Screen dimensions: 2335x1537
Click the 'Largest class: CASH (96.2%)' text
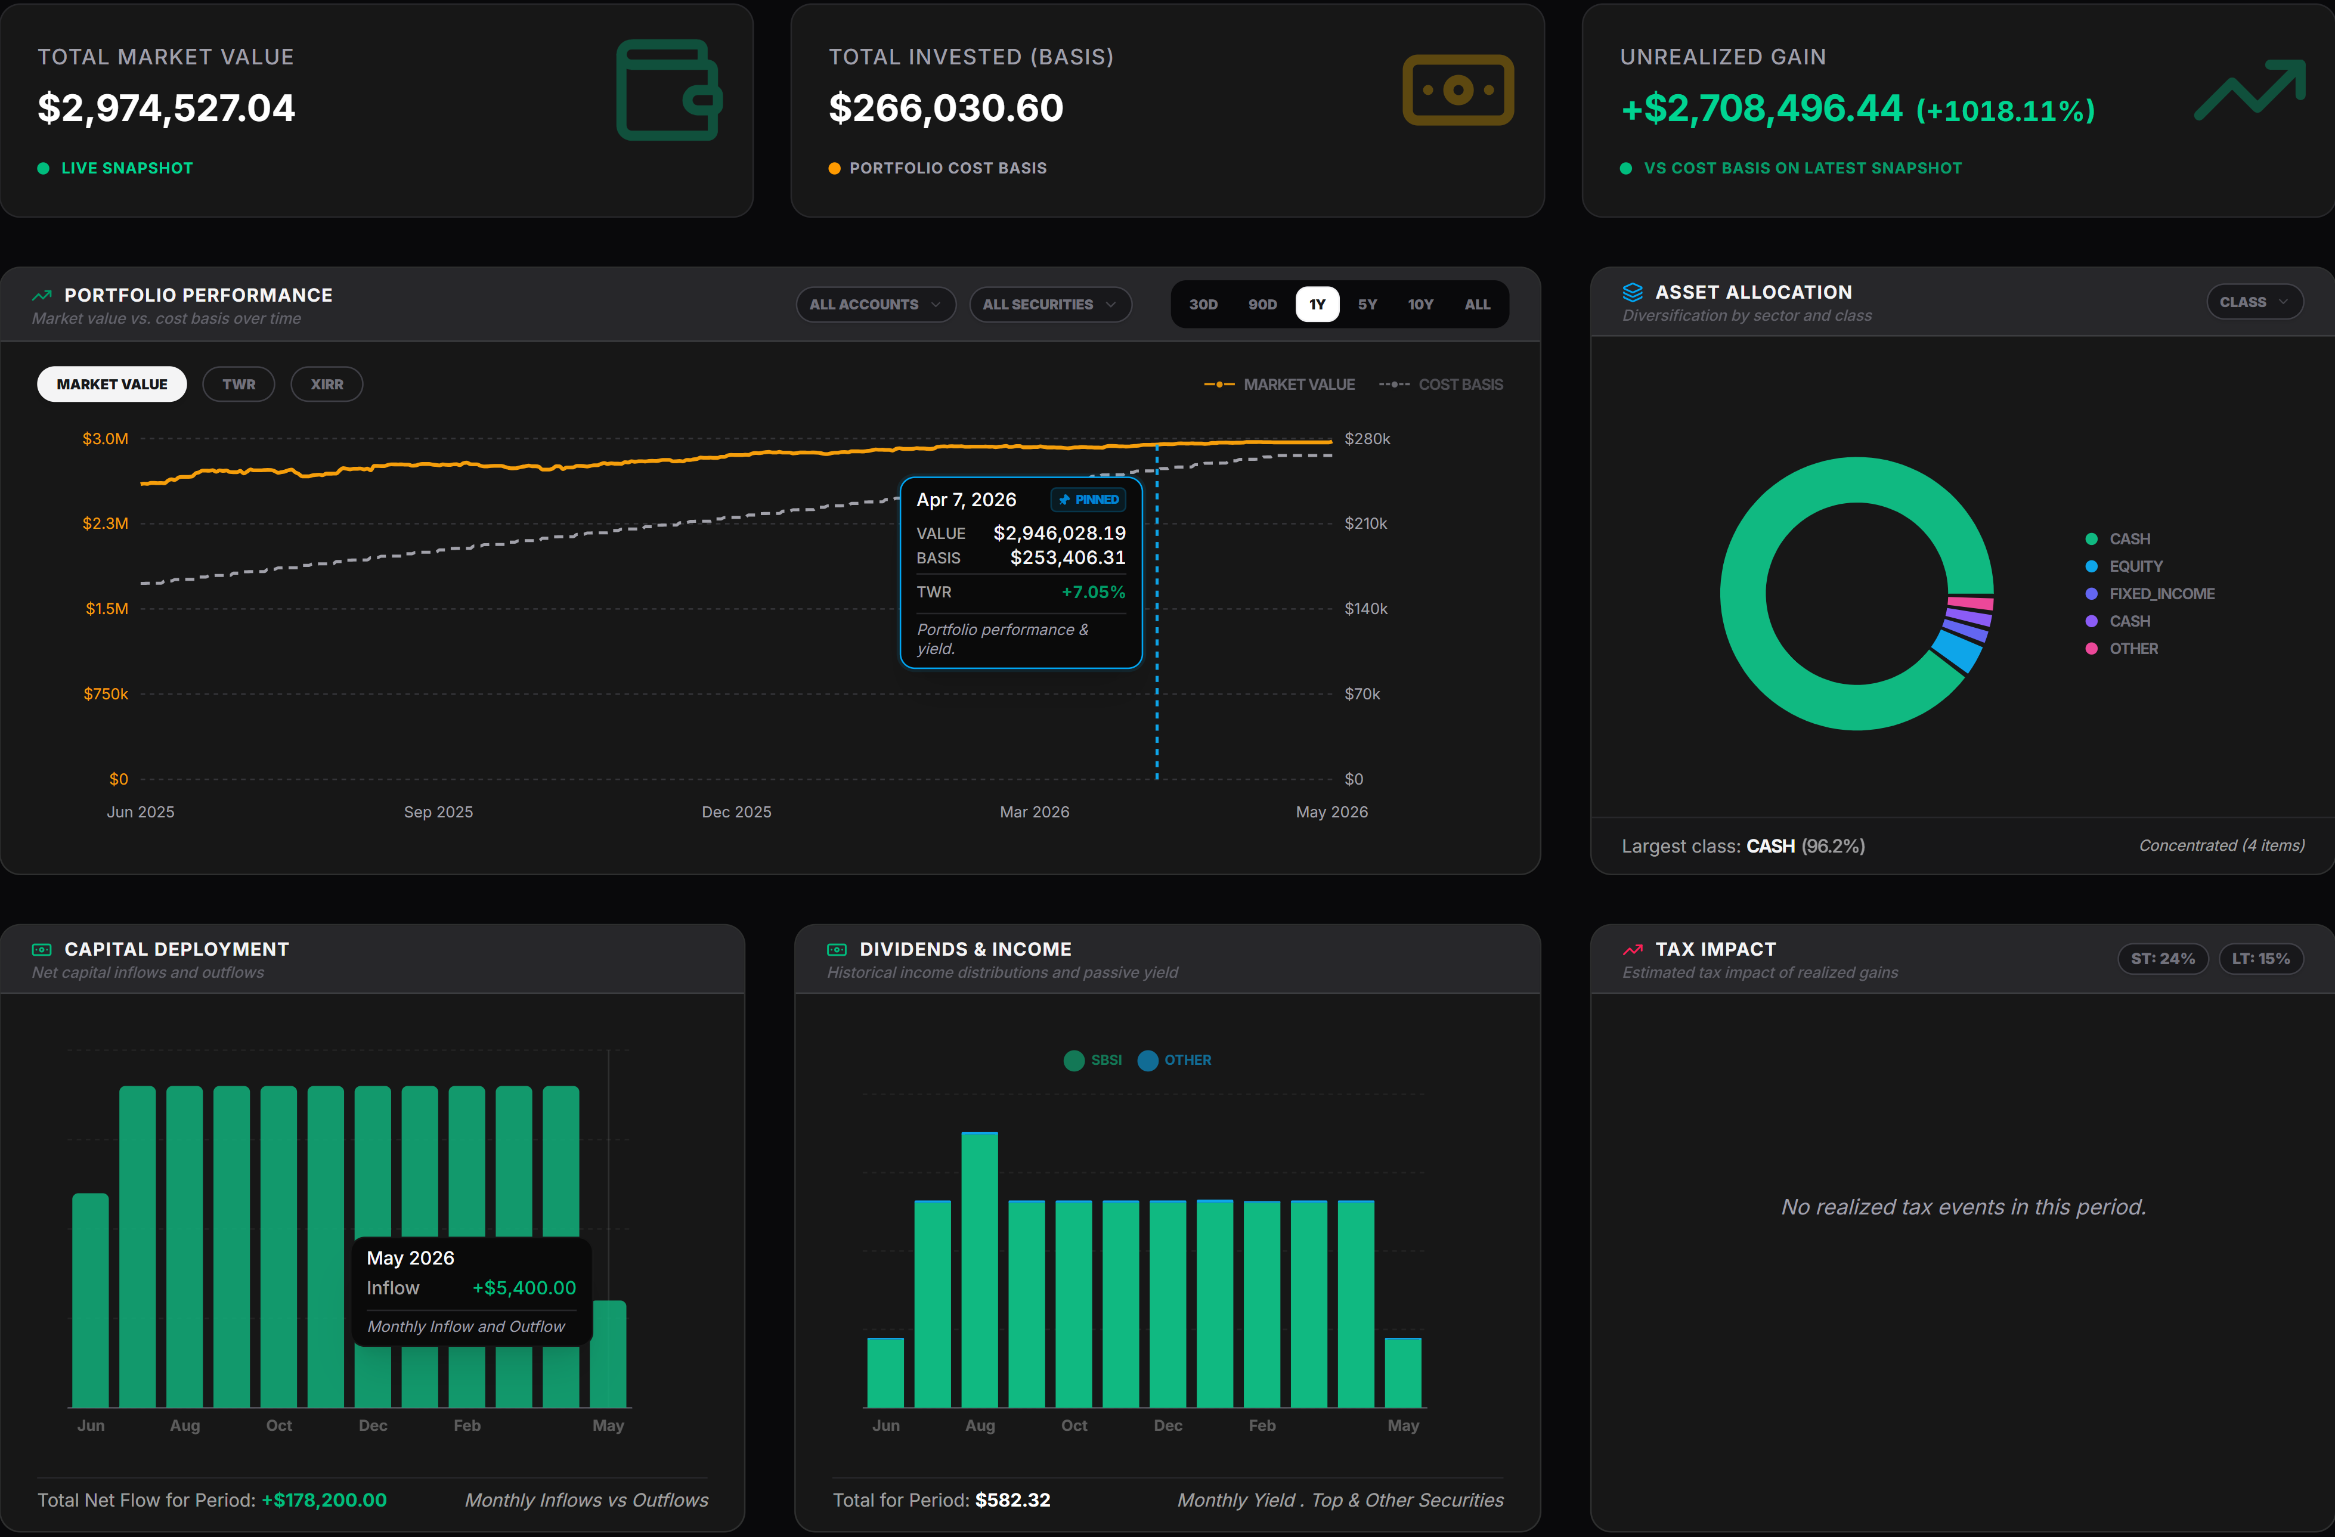(x=1742, y=845)
